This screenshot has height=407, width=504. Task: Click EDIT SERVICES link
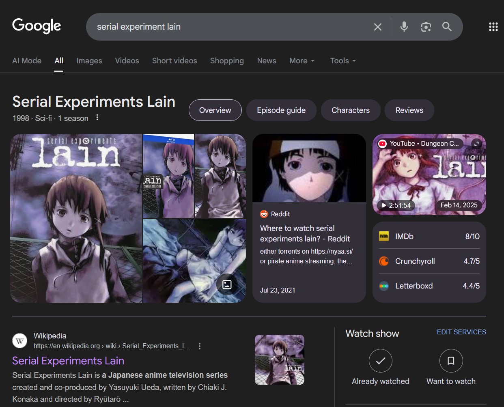461,332
